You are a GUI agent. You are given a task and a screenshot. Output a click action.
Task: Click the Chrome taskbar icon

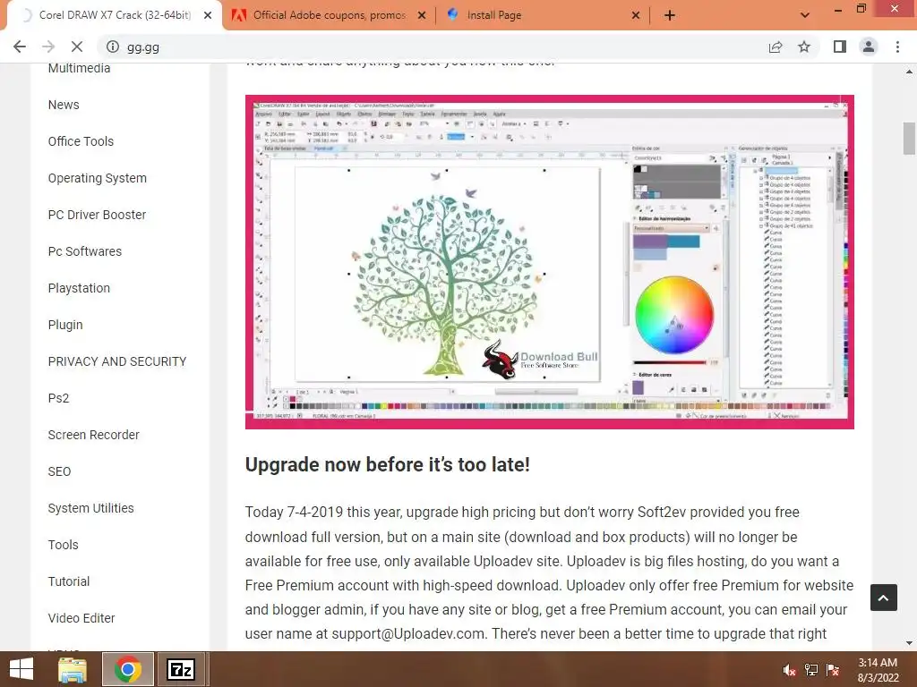coord(127,669)
